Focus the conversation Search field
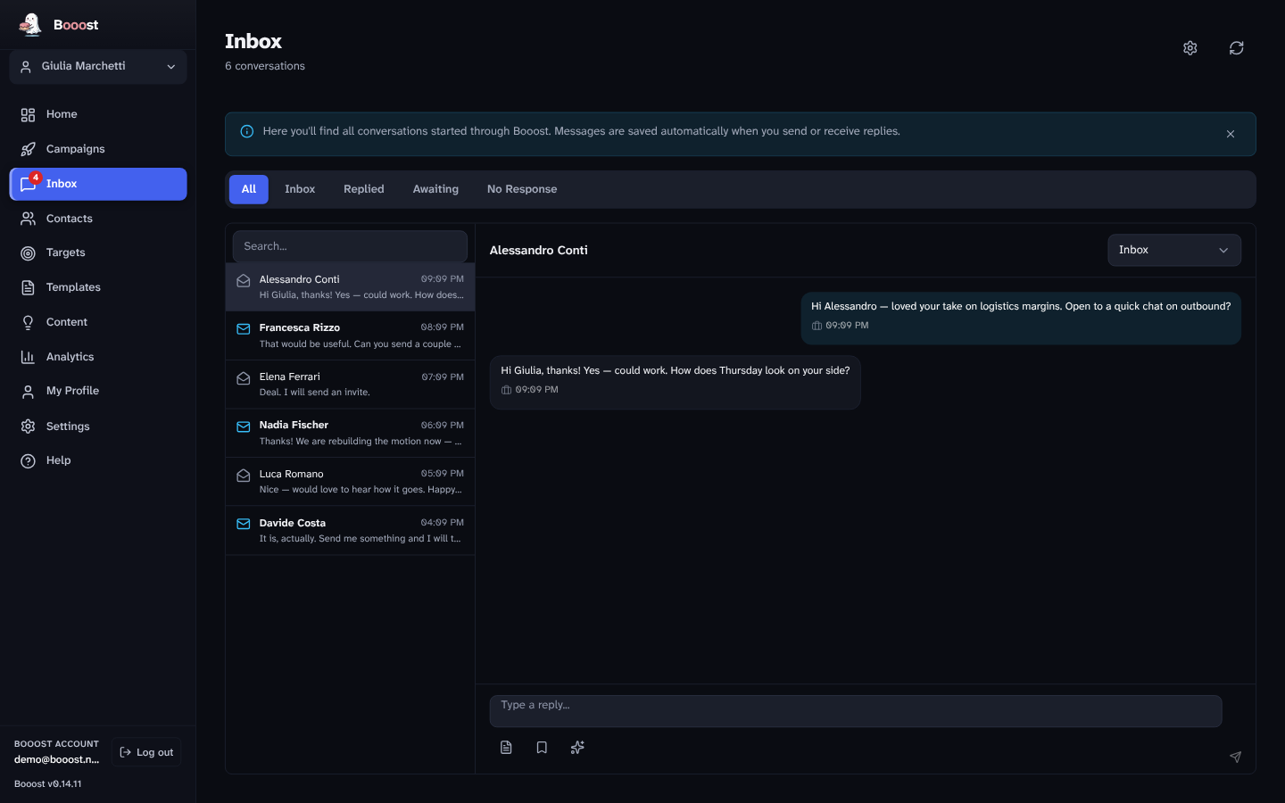Image resolution: width=1285 pixels, height=803 pixels. tap(350, 246)
